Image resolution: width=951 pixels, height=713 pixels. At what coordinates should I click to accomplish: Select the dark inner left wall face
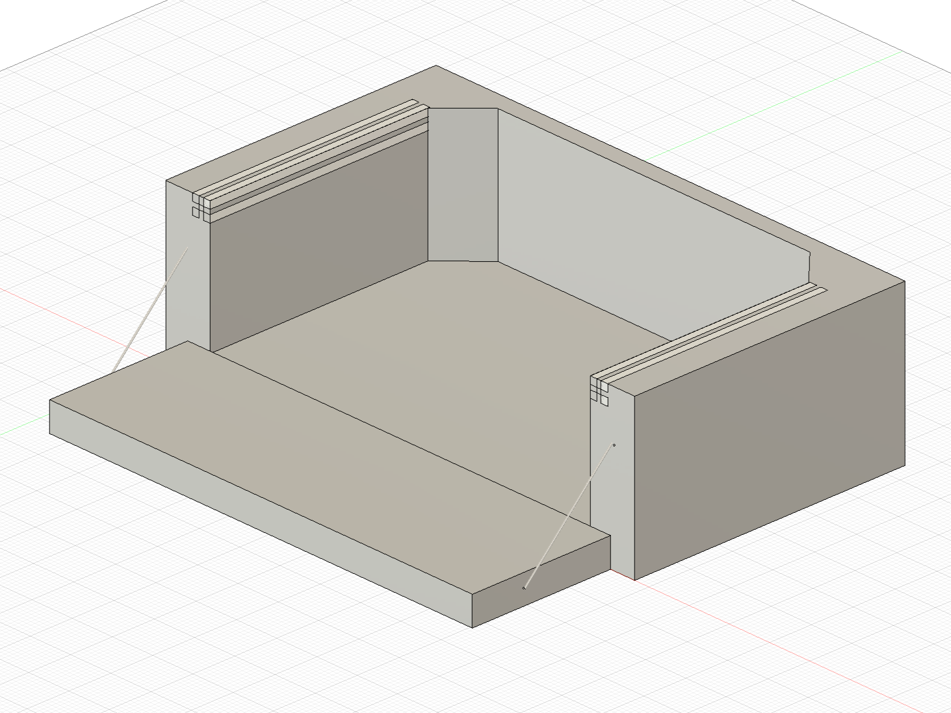(319, 240)
